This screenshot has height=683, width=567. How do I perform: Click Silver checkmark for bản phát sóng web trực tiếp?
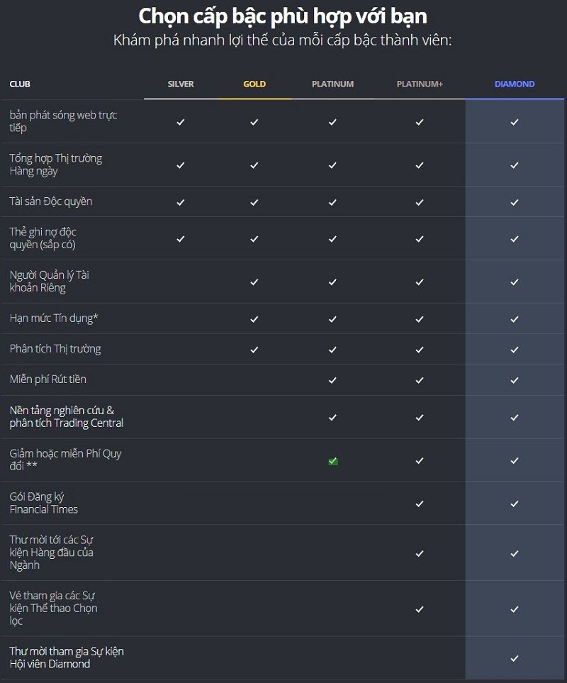(x=181, y=122)
